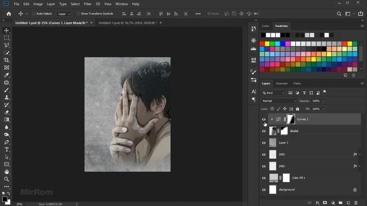Open the Image menu

38,4
